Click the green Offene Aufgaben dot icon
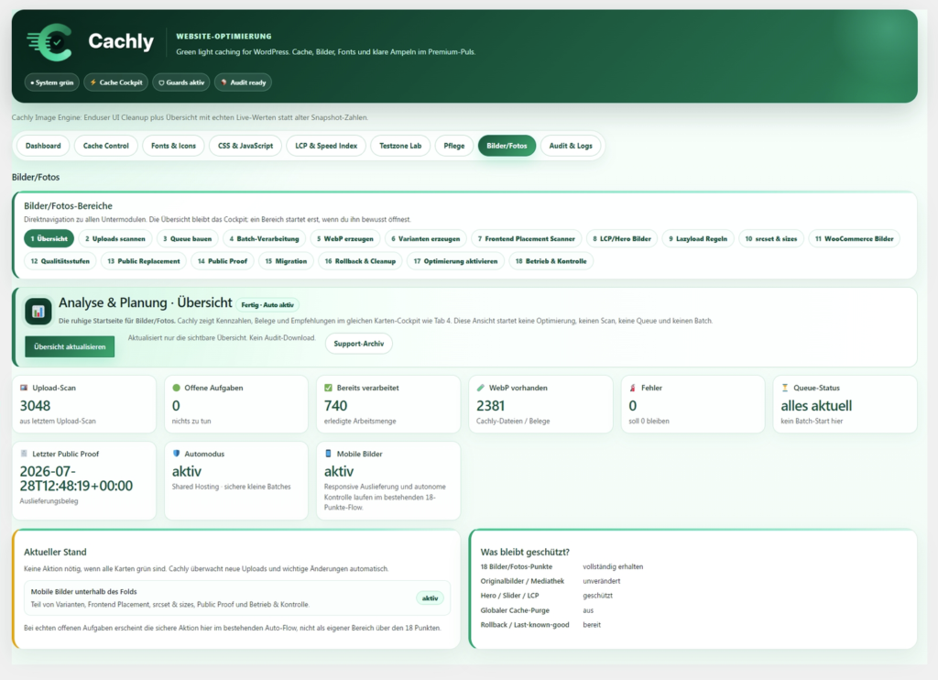Screen dimensions: 938x680 click(176, 388)
